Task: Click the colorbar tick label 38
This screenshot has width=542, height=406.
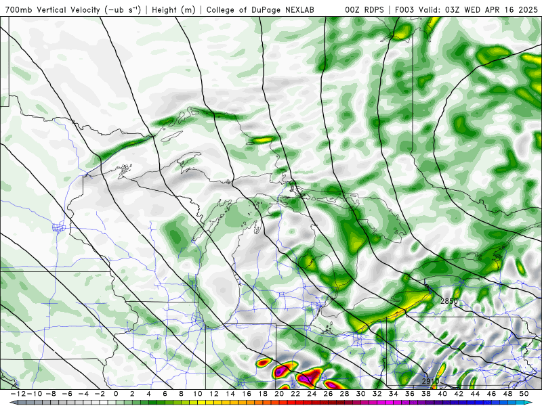Action: [426, 394]
